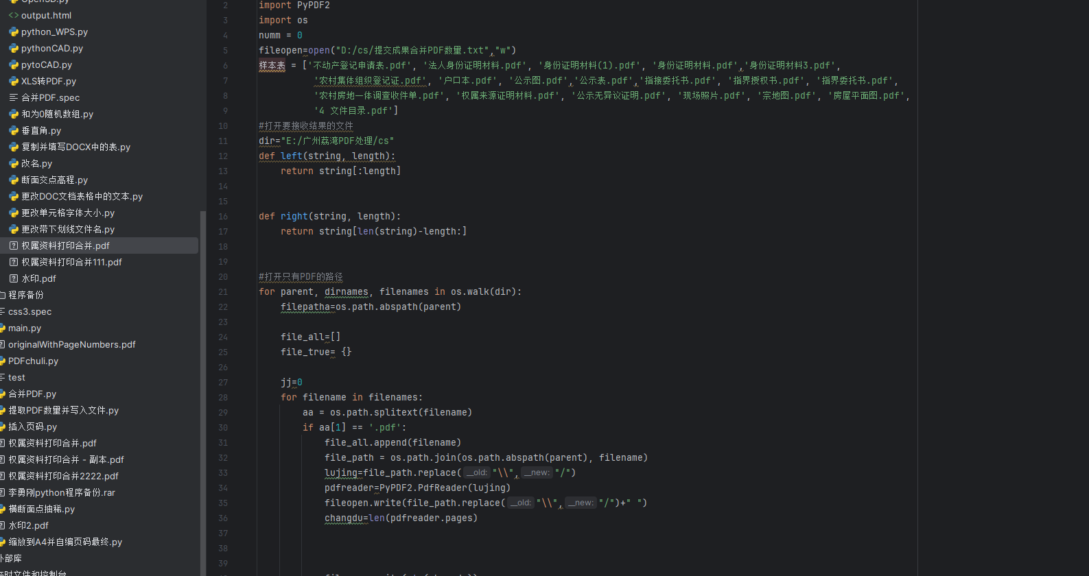Click the 'file_all=[]' statement
1089x576 pixels.
tap(310, 337)
